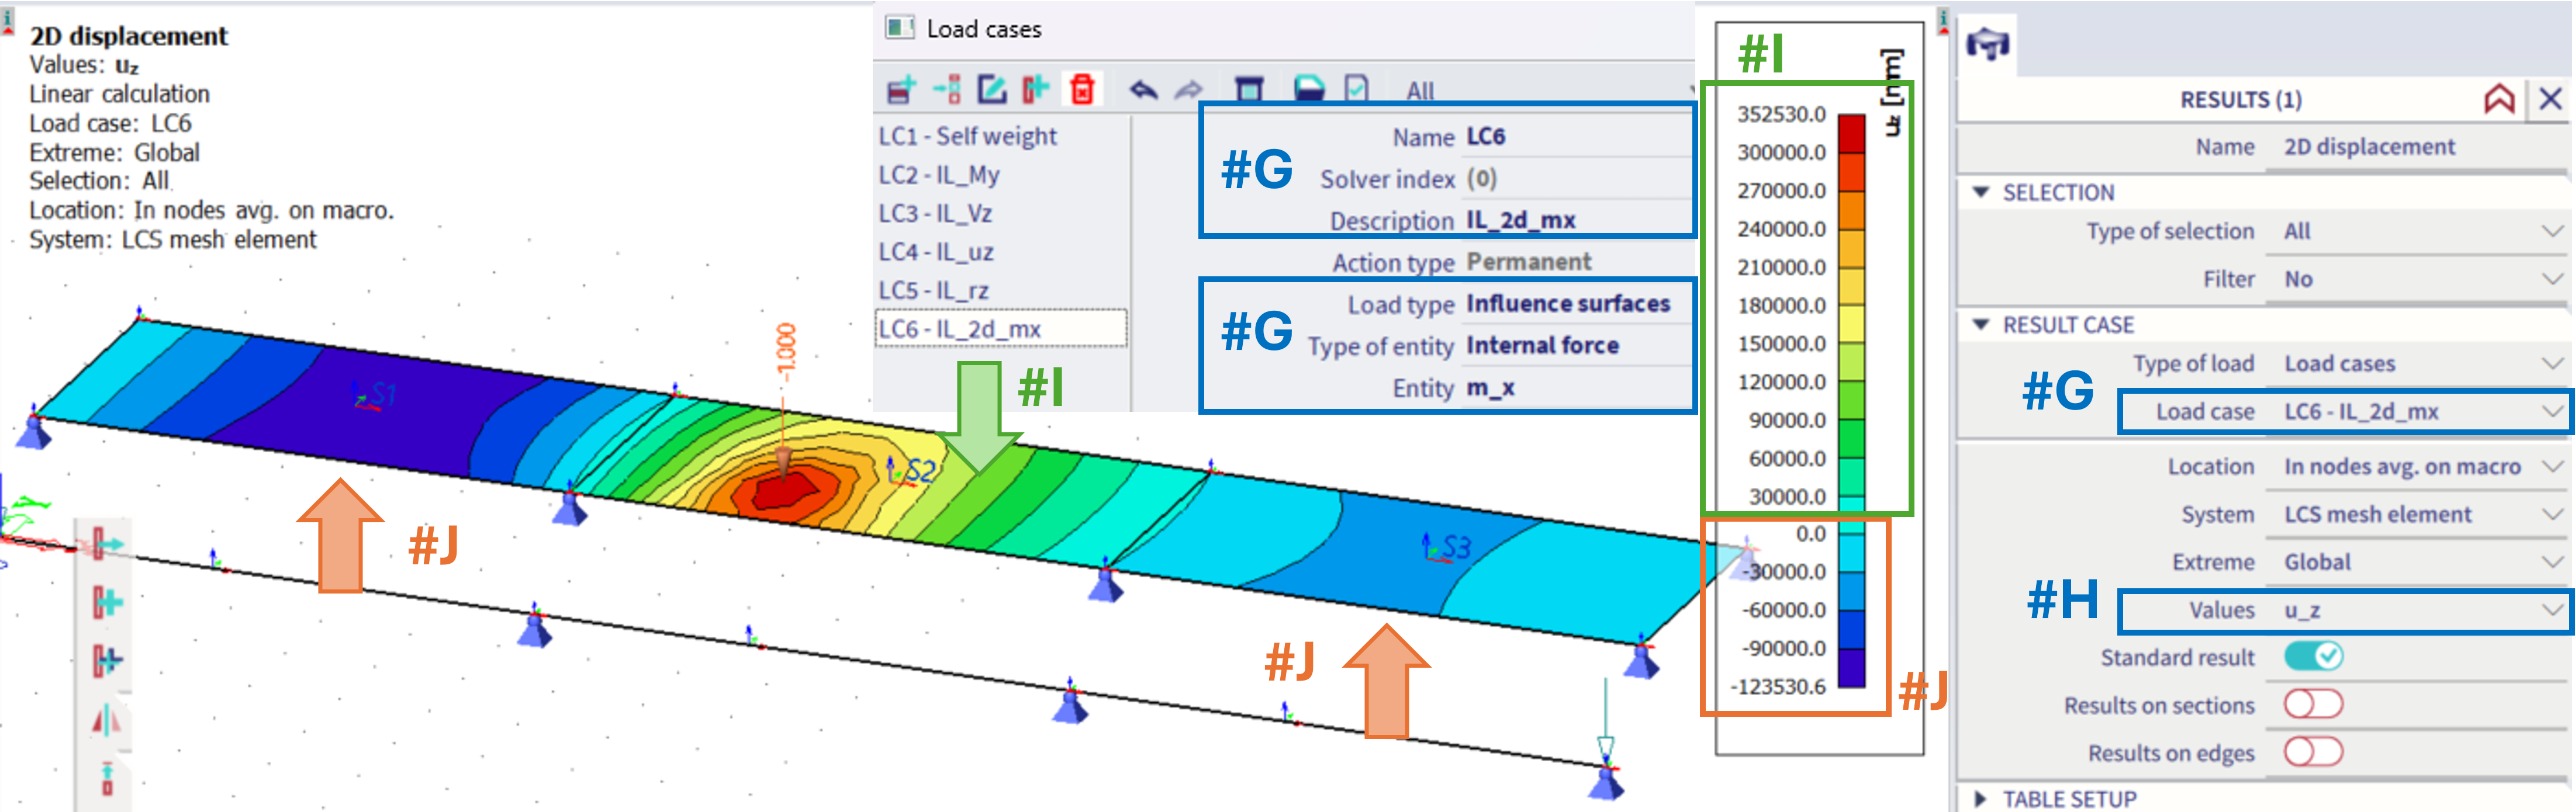The image size is (2575, 812).
Task: Turn on Results on edges switch
Action: 2313,751
